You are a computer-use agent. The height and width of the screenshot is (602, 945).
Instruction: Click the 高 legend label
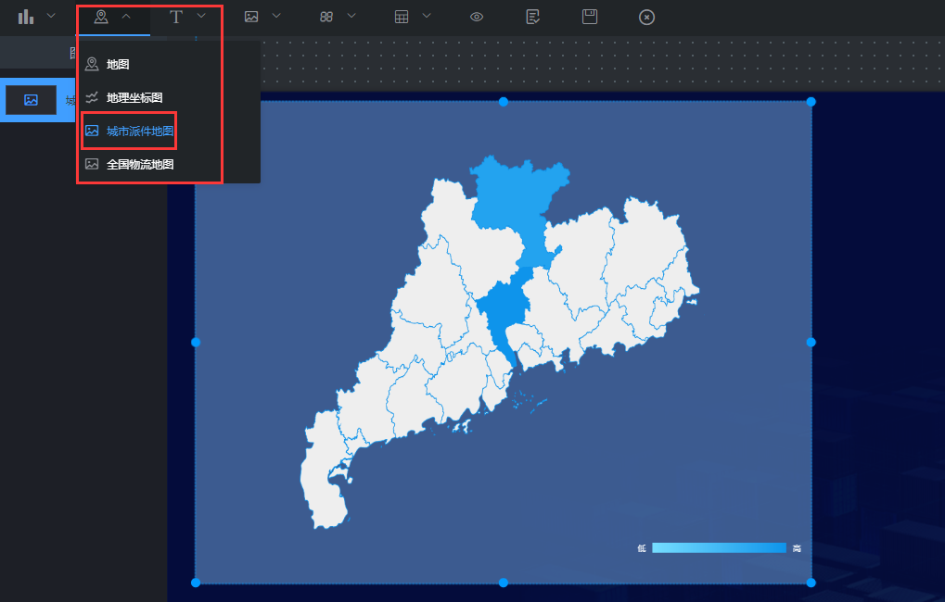point(797,548)
